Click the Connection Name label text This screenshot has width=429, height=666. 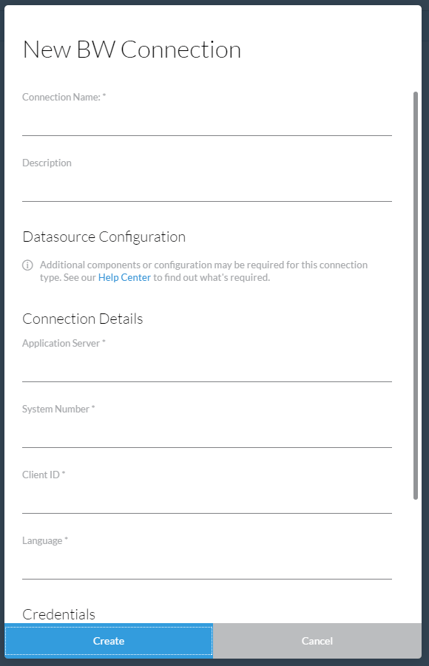point(64,98)
